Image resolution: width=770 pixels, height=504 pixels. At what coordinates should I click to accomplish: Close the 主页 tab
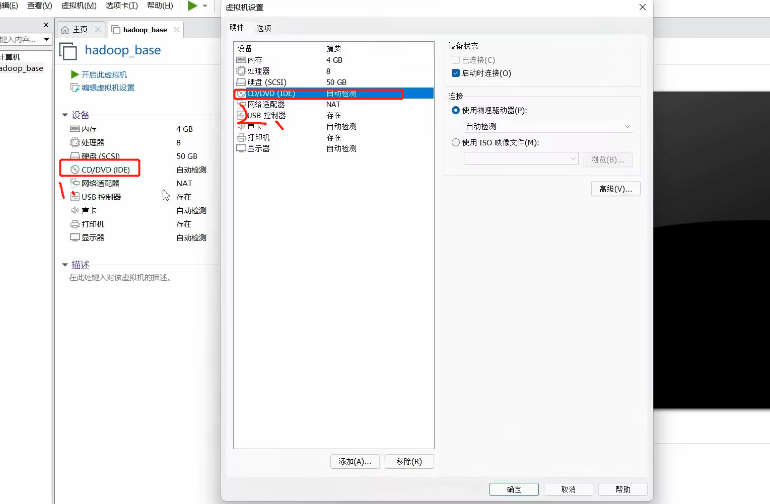point(98,30)
